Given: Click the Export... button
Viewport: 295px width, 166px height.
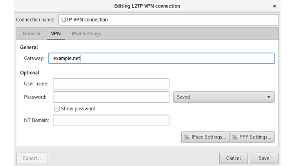Looking at the screenshot, I should coord(32,158).
